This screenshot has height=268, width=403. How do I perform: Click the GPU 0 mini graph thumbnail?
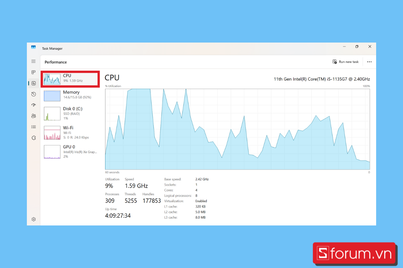tap(52, 152)
